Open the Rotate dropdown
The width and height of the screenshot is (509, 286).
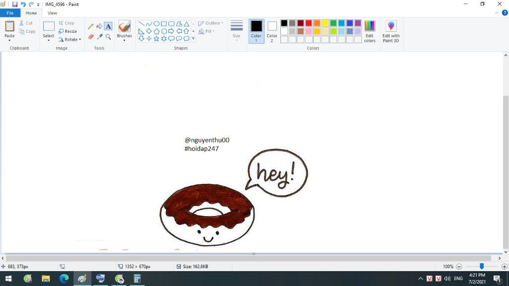tap(70, 40)
